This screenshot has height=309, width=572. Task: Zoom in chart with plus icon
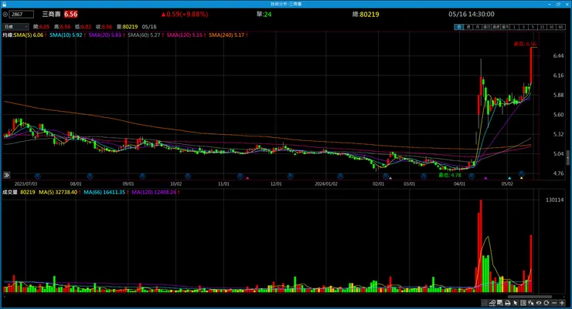pos(562,303)
